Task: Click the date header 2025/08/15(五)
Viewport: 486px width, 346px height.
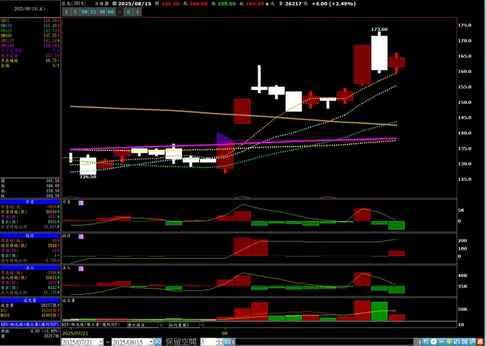Action: [30, 9]
